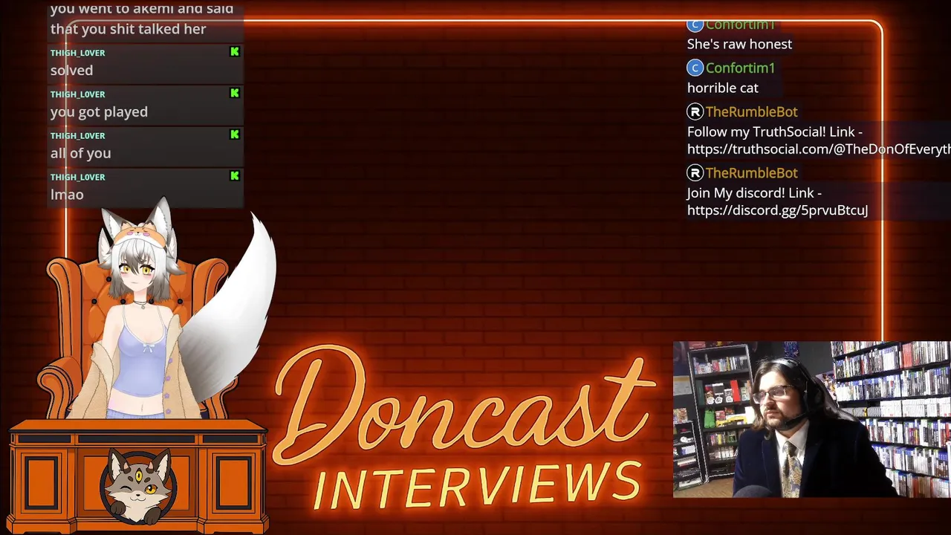Click the INTERVIEWS neon text
Screen dimensions: 951x535
(477, 486)
